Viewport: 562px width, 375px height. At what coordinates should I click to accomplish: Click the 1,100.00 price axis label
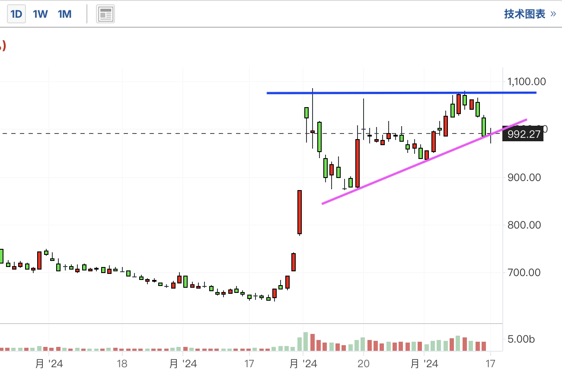pos(527,81)
